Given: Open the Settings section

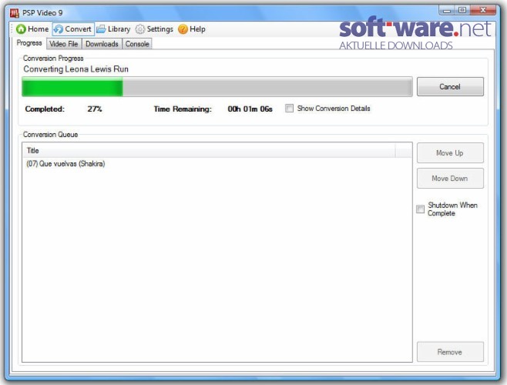Looking at the screenshot, I should (x=154, y=29).
